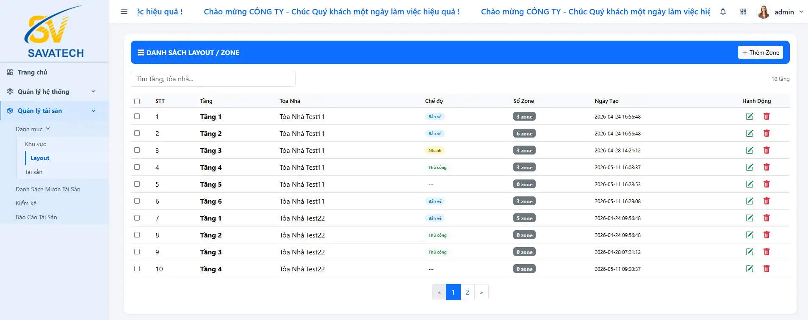Image resolution: width=808 pixels, height=320 pixels.
Task: Open Báo Cáo Tài Sản menu item
Action: pos(36,217)
